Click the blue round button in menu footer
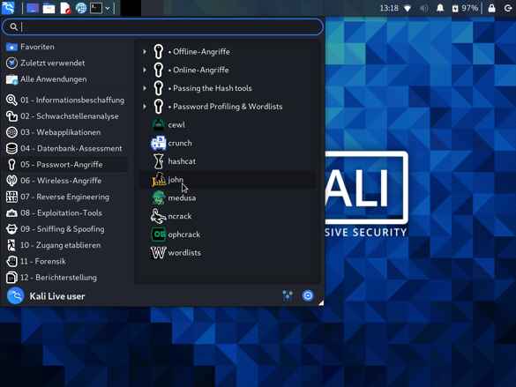The width and height of the screenshot is (516, 387). [x=308, y=295]
